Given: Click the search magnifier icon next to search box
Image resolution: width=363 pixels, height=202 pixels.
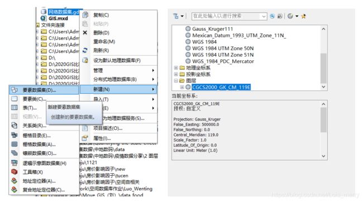Looking at the screenshot, I should (x=273, y=16).
